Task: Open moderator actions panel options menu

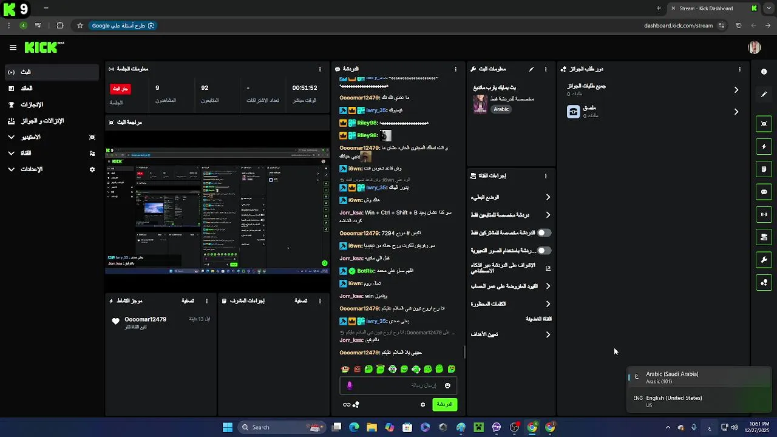Action: [x=320, y=301]
